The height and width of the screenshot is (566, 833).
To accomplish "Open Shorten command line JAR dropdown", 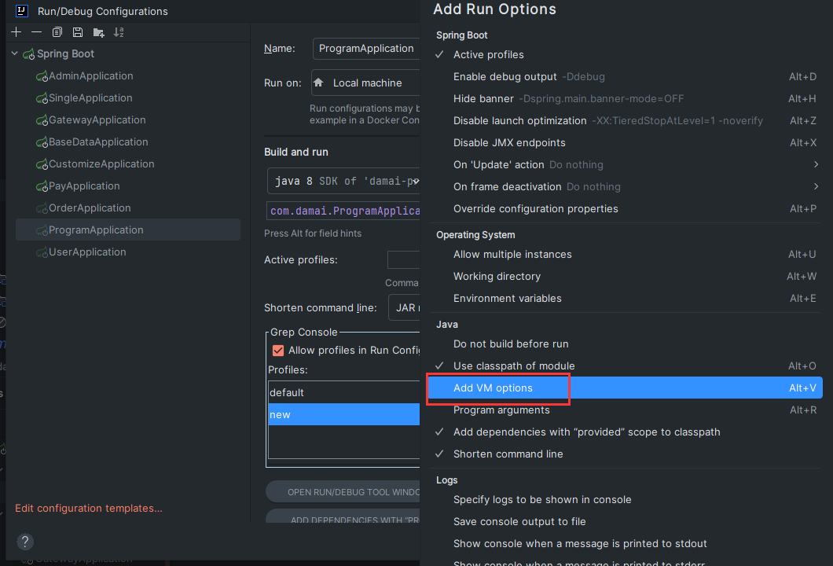I will click(404, 307).
